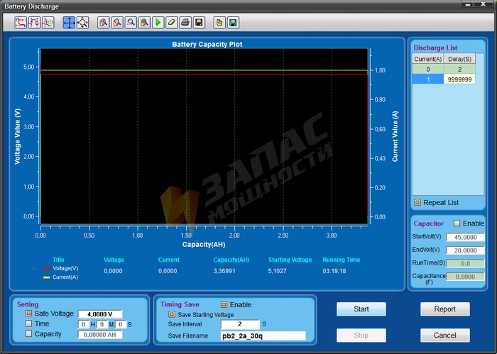Screen dimensions: 497x354
Task: Toggle the Safe Voltage checkbox
Action: tap(29, 314)
